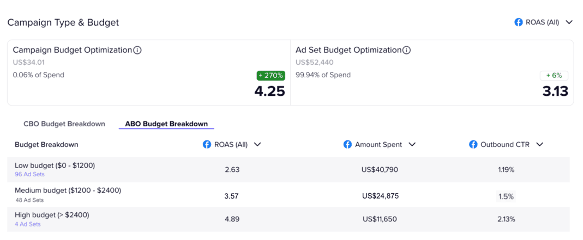Screen dimensions: 583x240
Task: Click the US$40,790 amount cell
Action: [x=380, y=170]
